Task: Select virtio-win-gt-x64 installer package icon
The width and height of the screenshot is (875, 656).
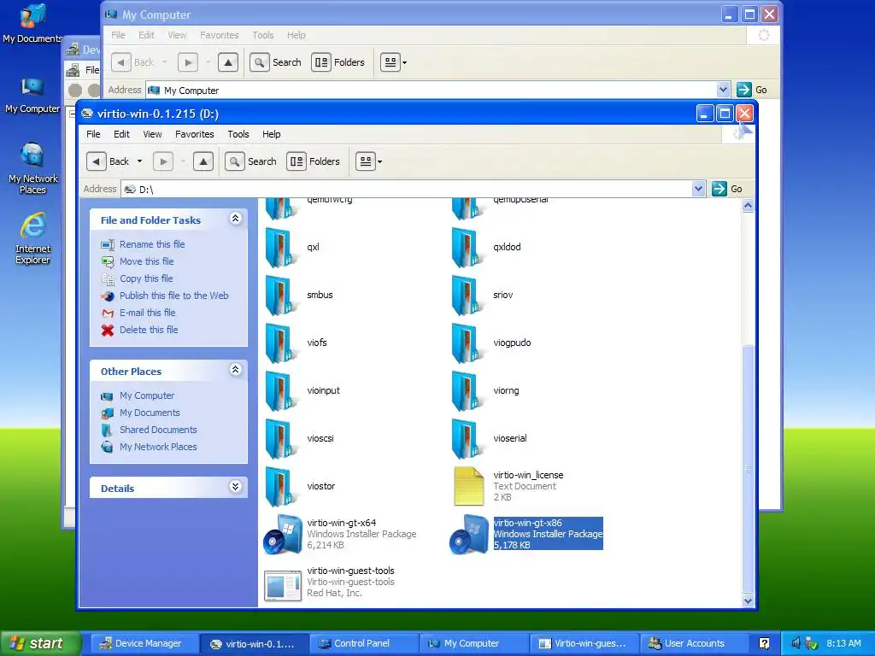Action: point(283,535)
